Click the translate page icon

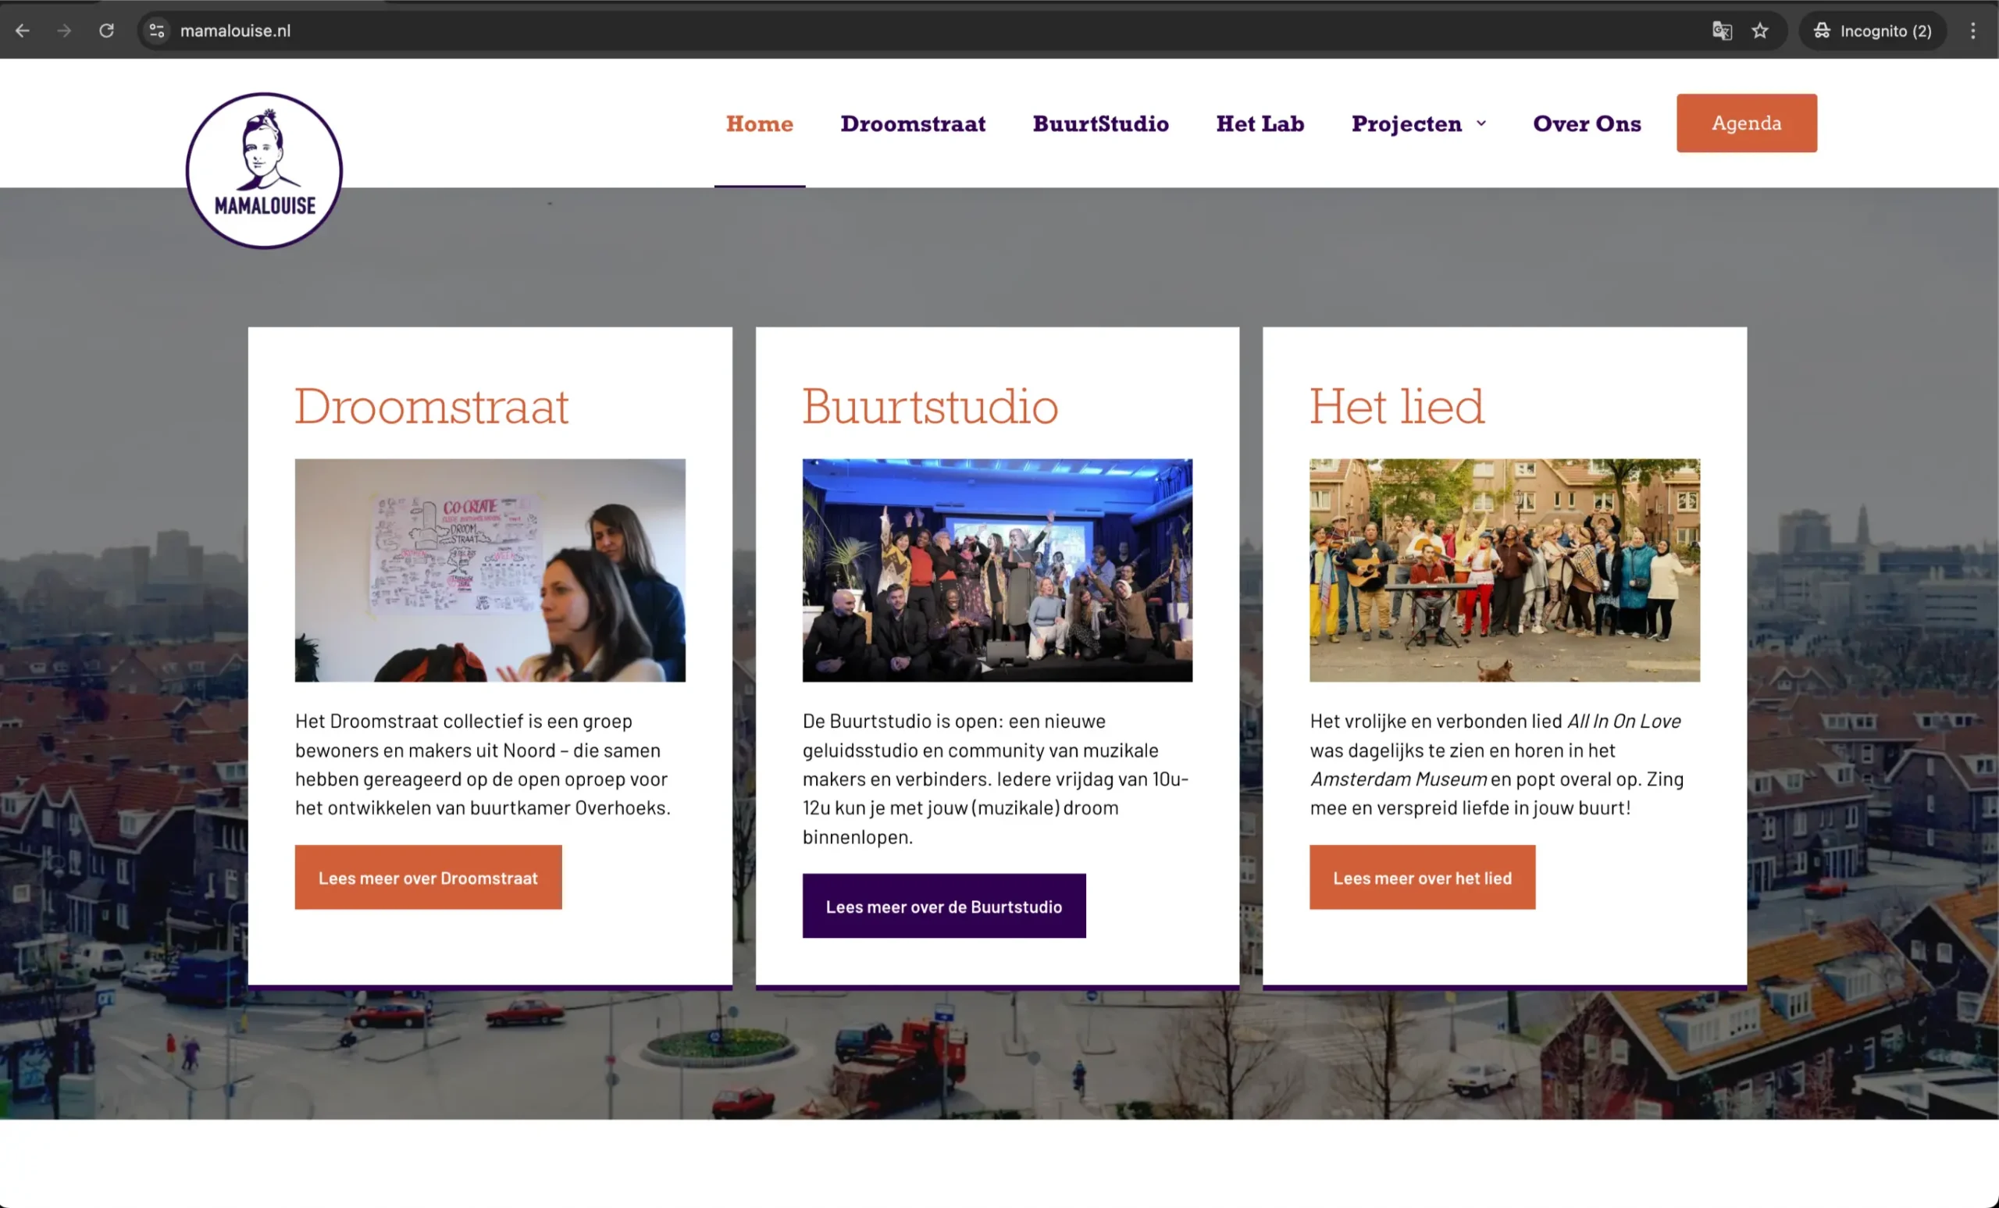click(x=1722, y=30)
